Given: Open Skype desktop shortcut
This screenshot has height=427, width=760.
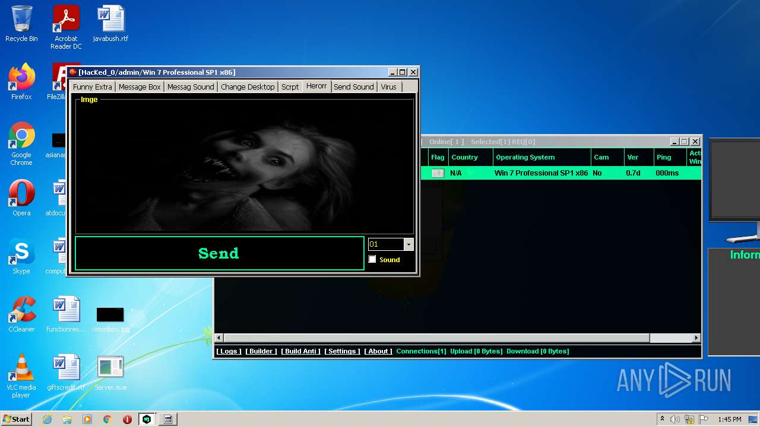Looking at the screenshot, I should click(x=21, y=256).
